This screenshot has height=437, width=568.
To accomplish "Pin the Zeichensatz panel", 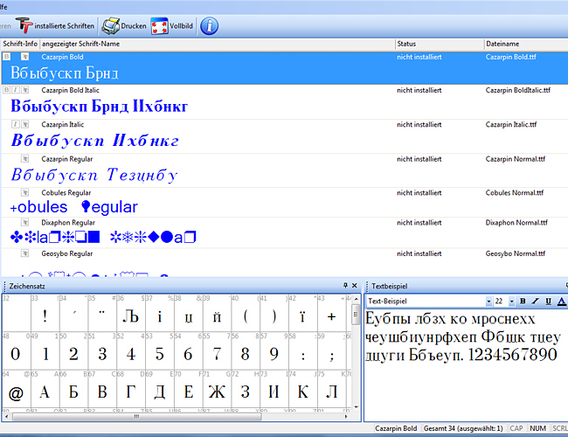I will click(x=345, y=286).
